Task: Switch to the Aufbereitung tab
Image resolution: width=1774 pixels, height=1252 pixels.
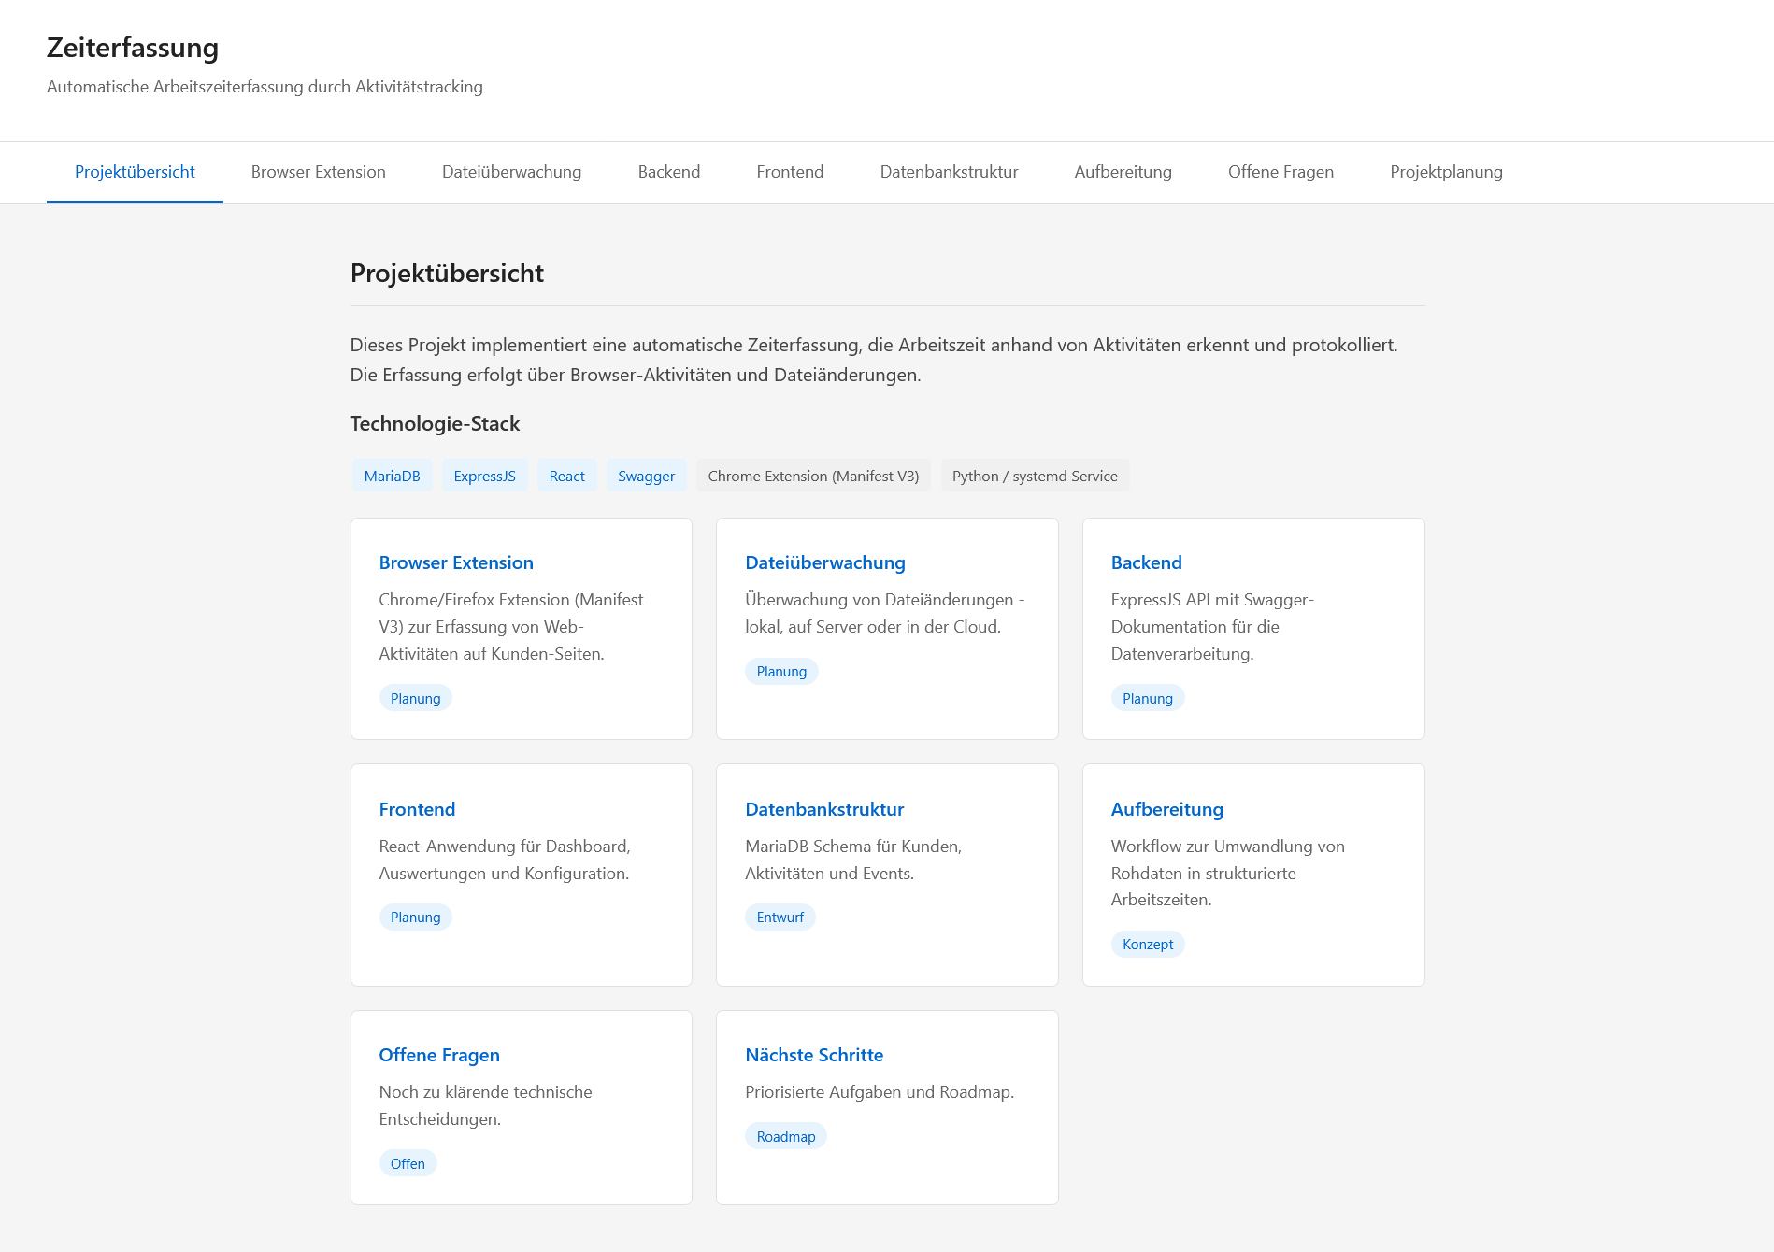Action: point(1123,172)
